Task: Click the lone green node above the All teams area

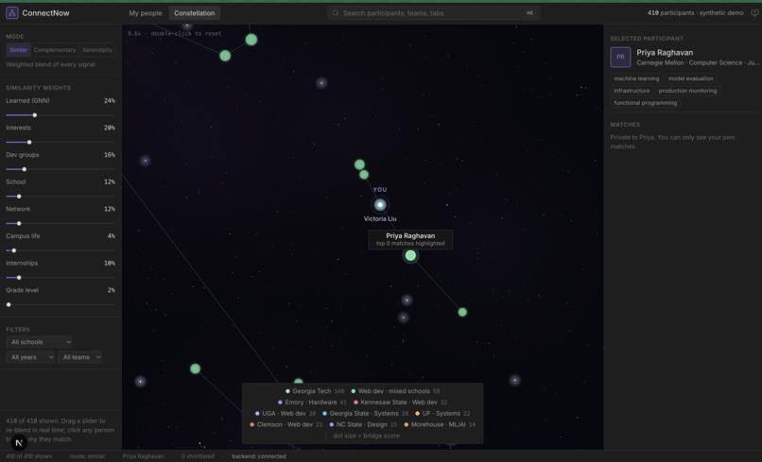Action: [x=196, y=368]
